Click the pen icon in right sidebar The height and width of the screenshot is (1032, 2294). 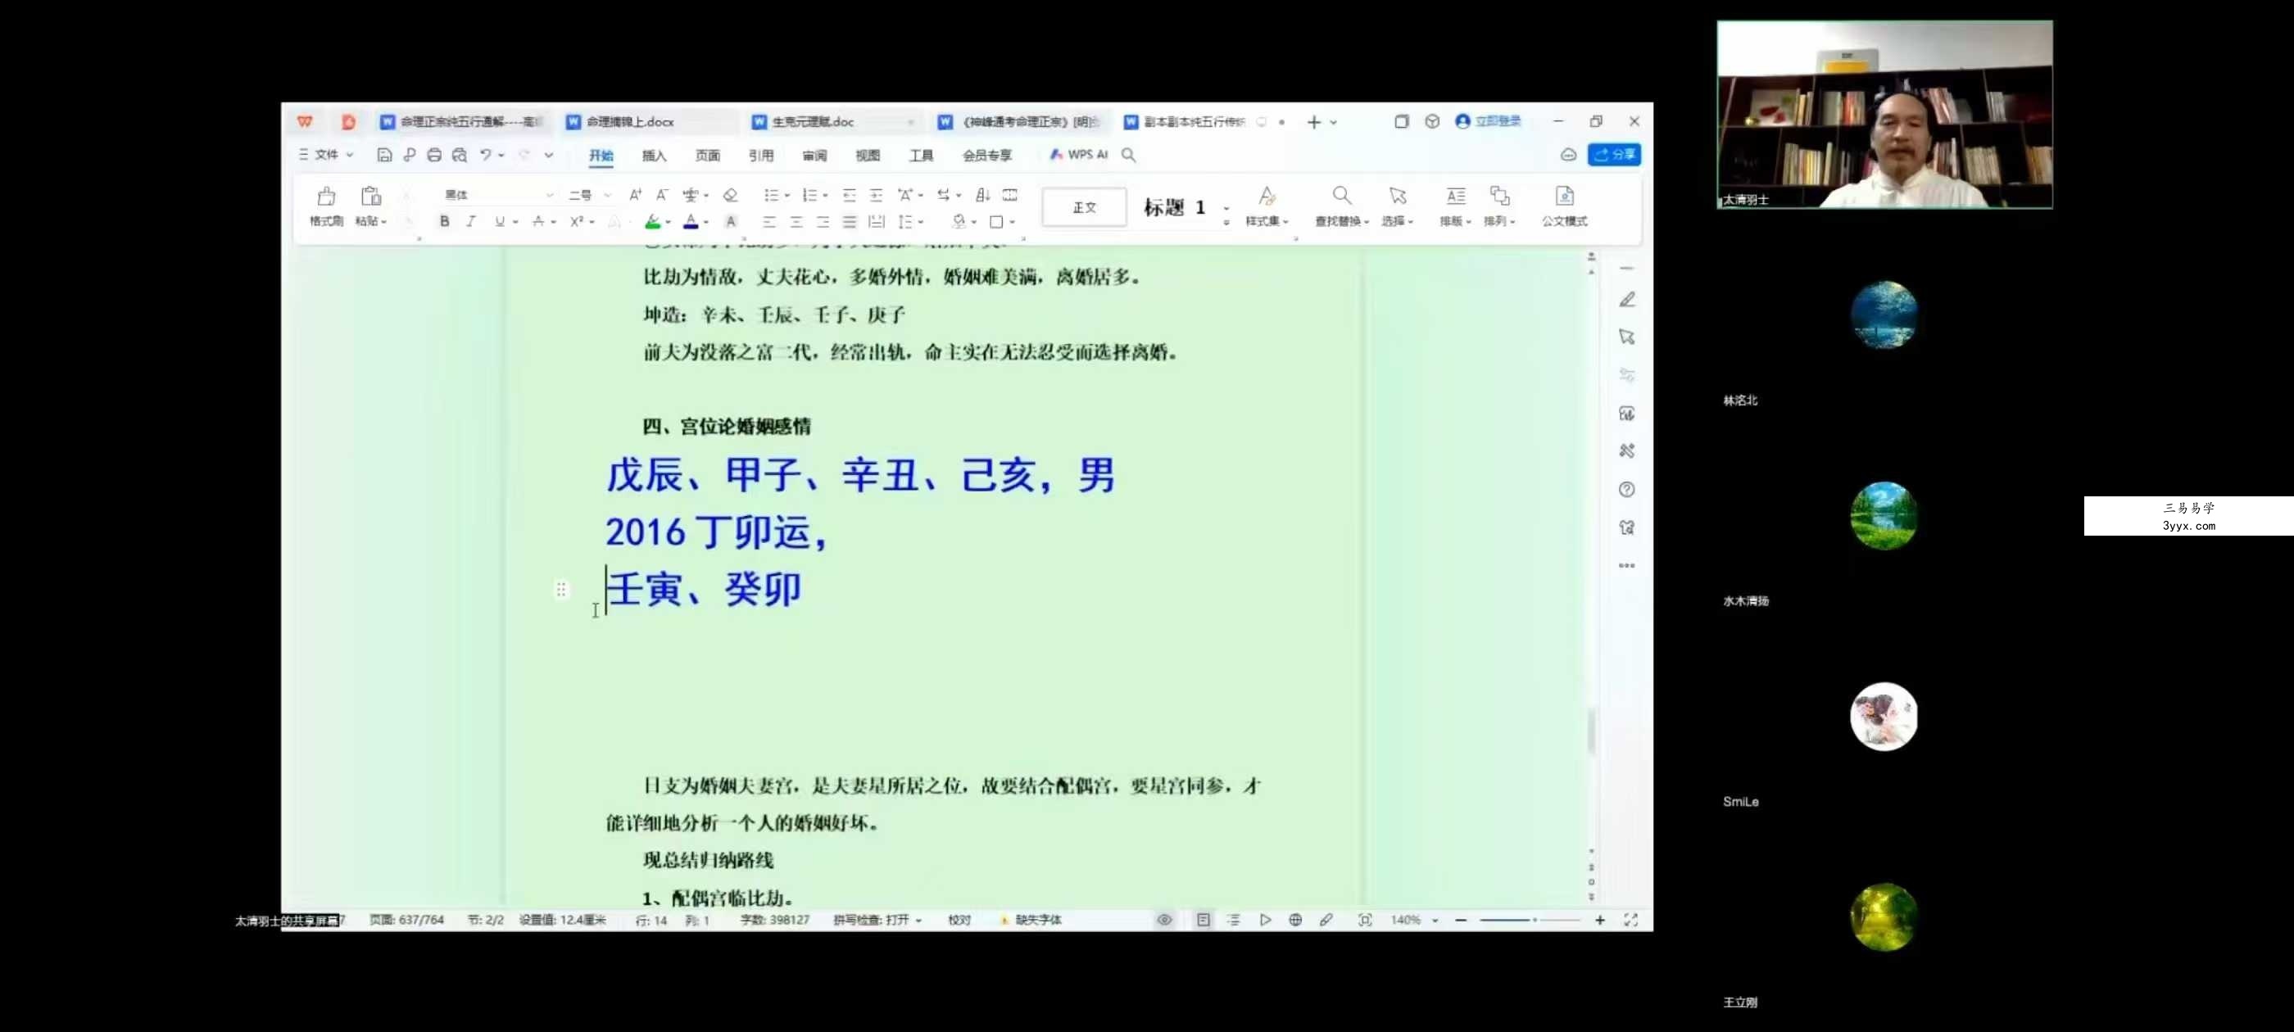(1627, 300)
